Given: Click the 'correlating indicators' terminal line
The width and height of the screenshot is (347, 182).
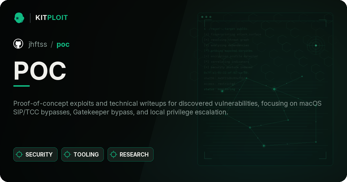Looking at the screenshot, I should [x=226, y=62].
